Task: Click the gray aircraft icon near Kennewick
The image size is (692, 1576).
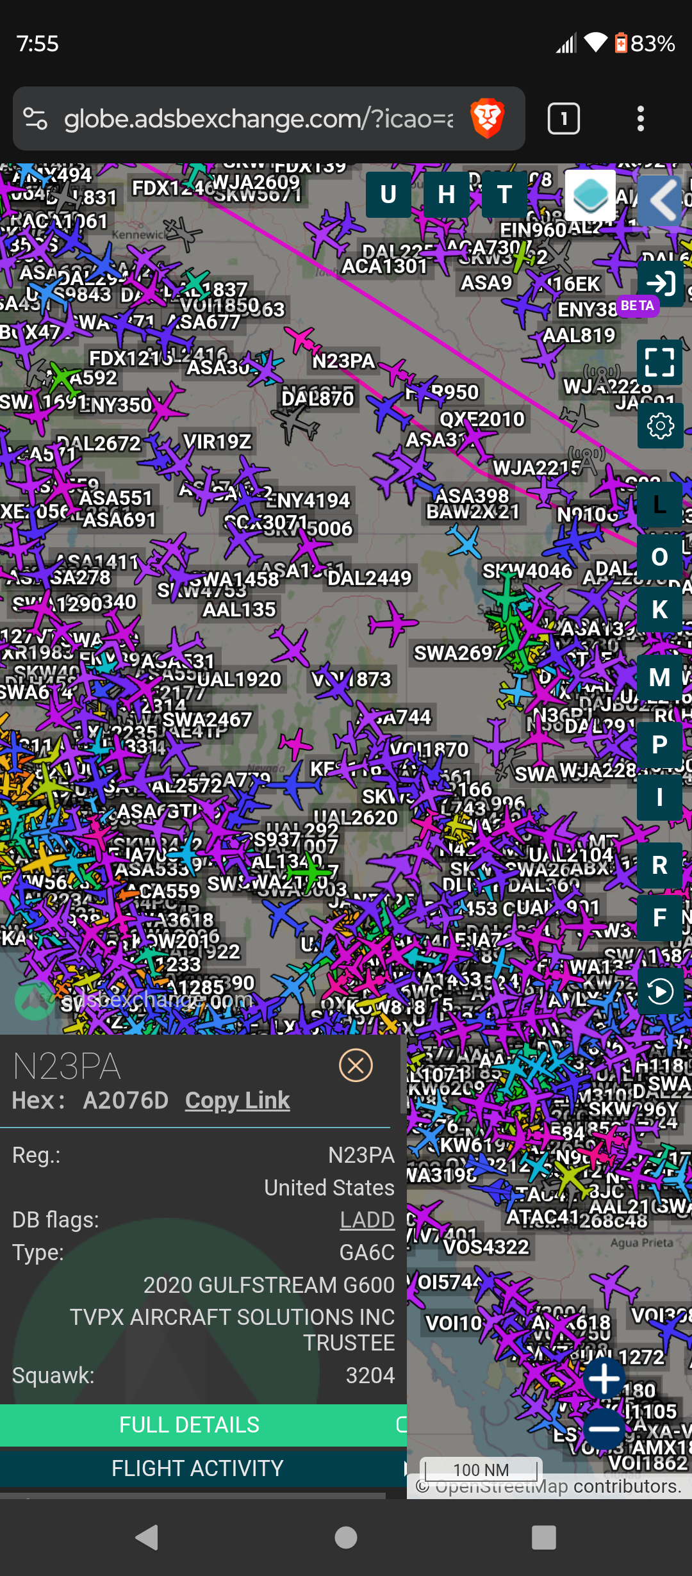Action: (x=183, y=233)
